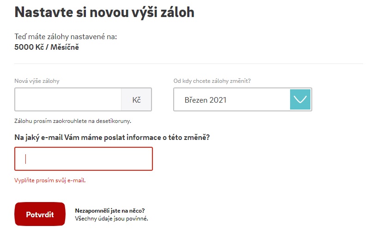Click the 'Nová výše zálohy' label
This screenshot has width=382, height=249.
click(37, 81)
